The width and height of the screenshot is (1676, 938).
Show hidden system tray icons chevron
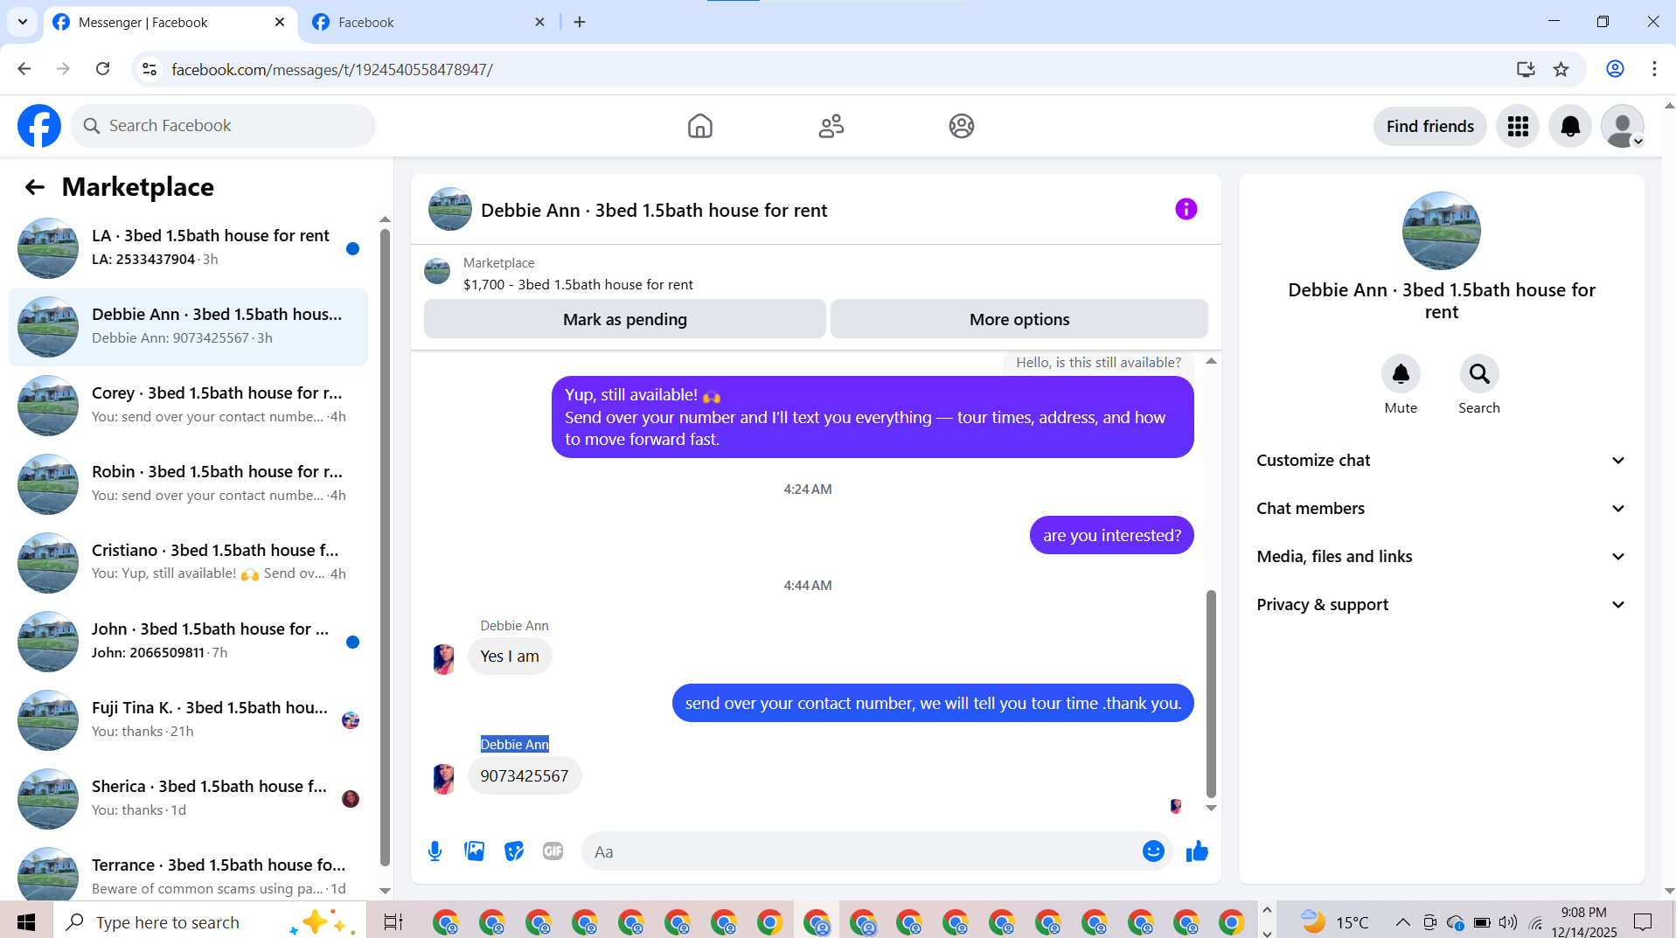pyautogui.click(x=1402, y=921)
